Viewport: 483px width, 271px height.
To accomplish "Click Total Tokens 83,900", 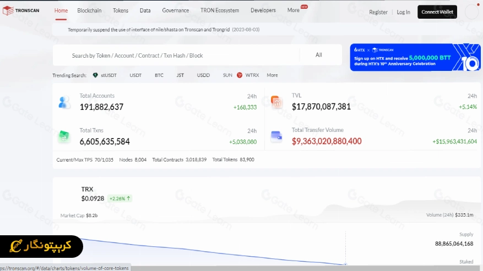I will pyautogui.click(x=233, y=159).
